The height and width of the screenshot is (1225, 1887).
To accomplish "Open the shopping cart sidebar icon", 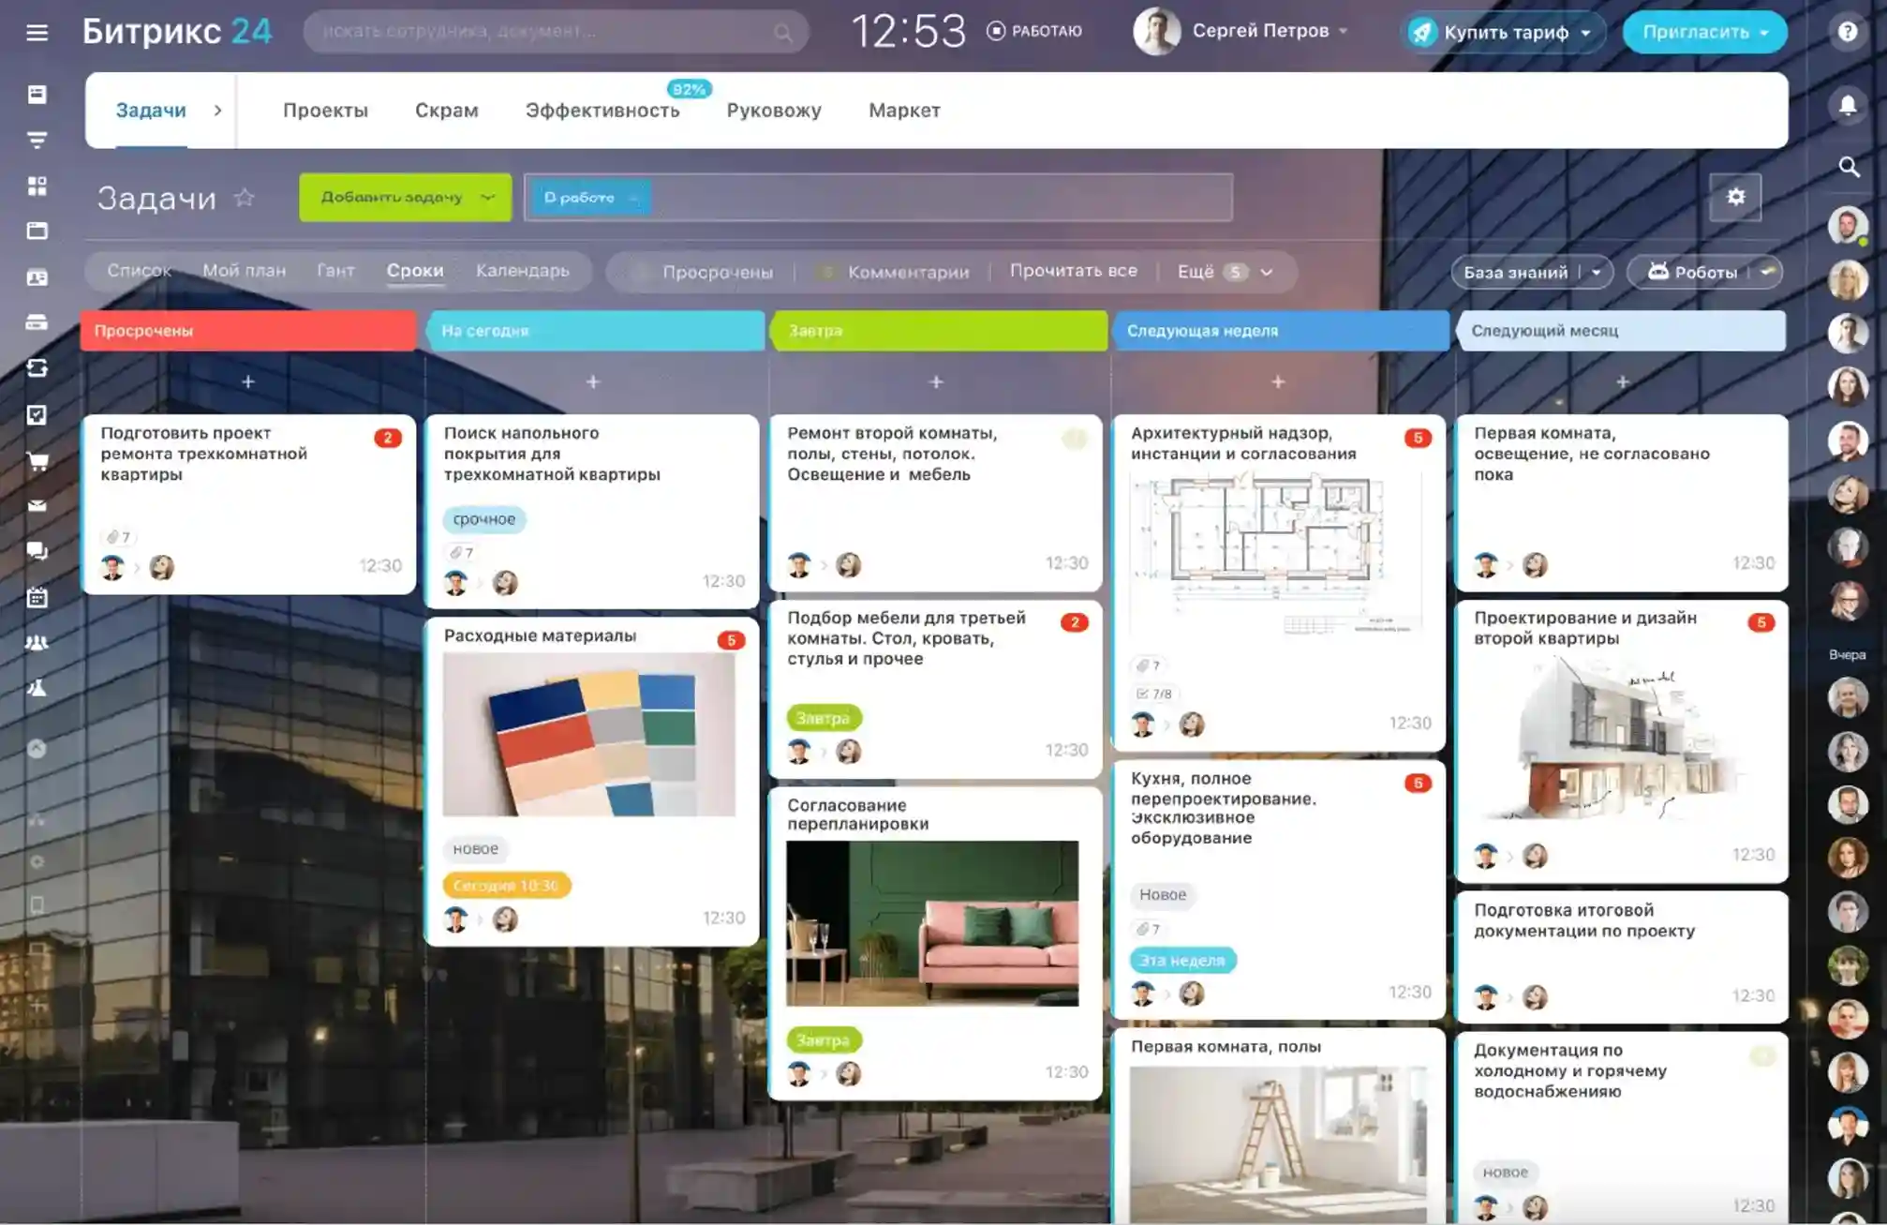I will click(37, 460).
